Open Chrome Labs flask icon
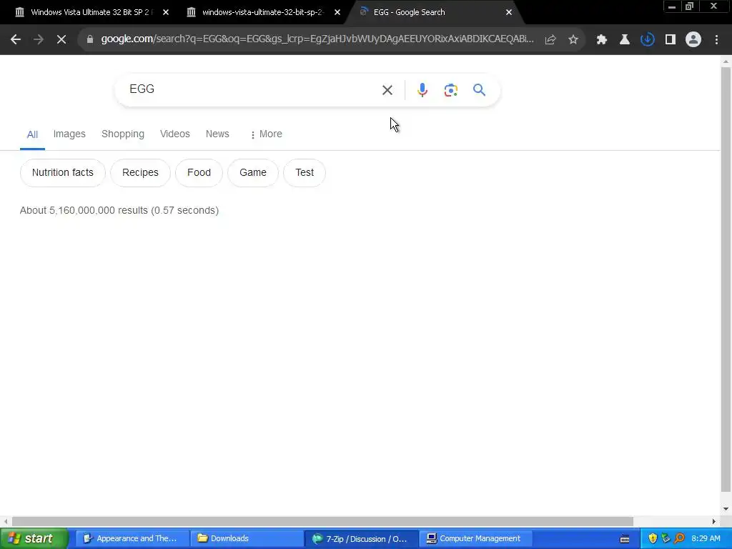The image size is (732, 549). [x=625, y=40]
